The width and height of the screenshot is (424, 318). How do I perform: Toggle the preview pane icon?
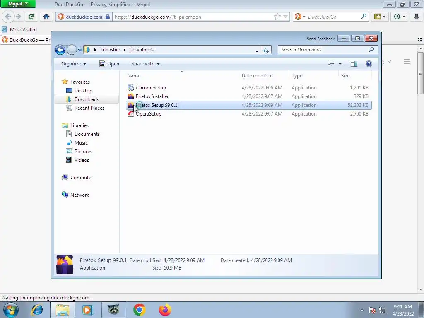[x=354, y=64]
